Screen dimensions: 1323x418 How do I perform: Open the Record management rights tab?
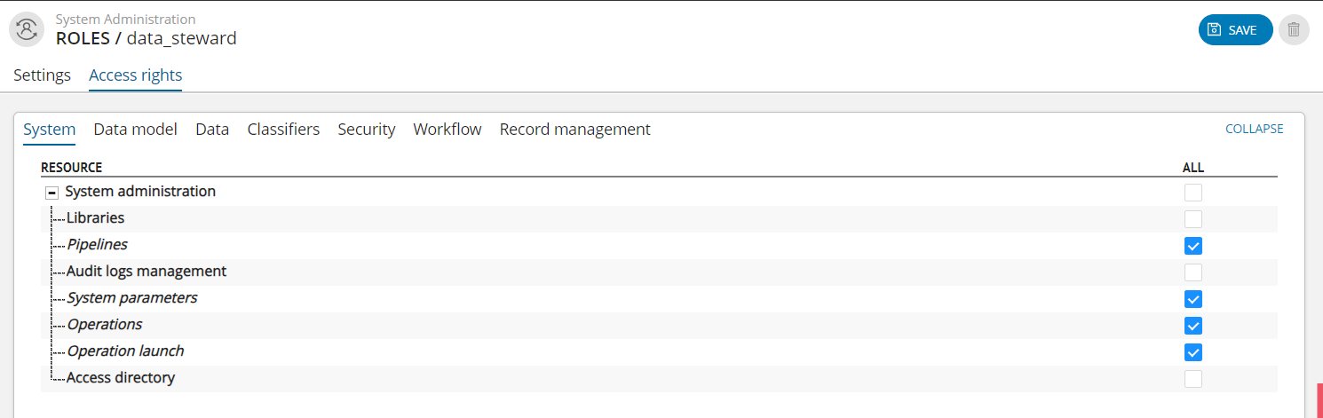click(575, 130)
